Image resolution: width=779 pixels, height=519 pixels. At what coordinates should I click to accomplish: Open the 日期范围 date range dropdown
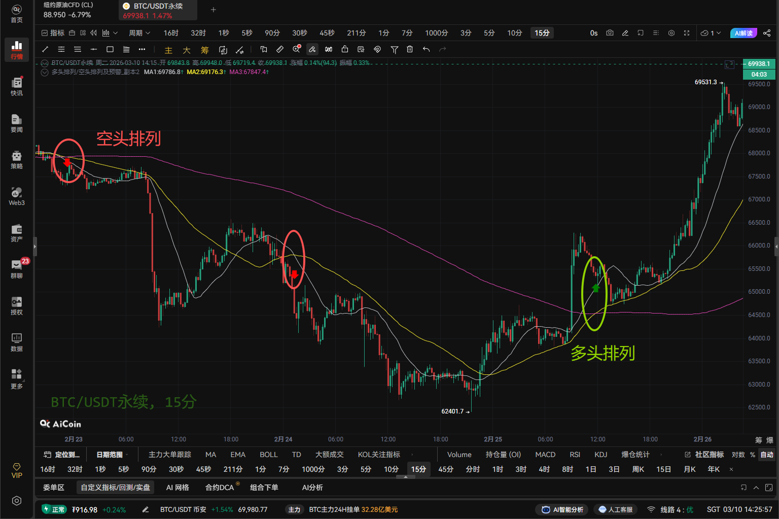point(112,455)
